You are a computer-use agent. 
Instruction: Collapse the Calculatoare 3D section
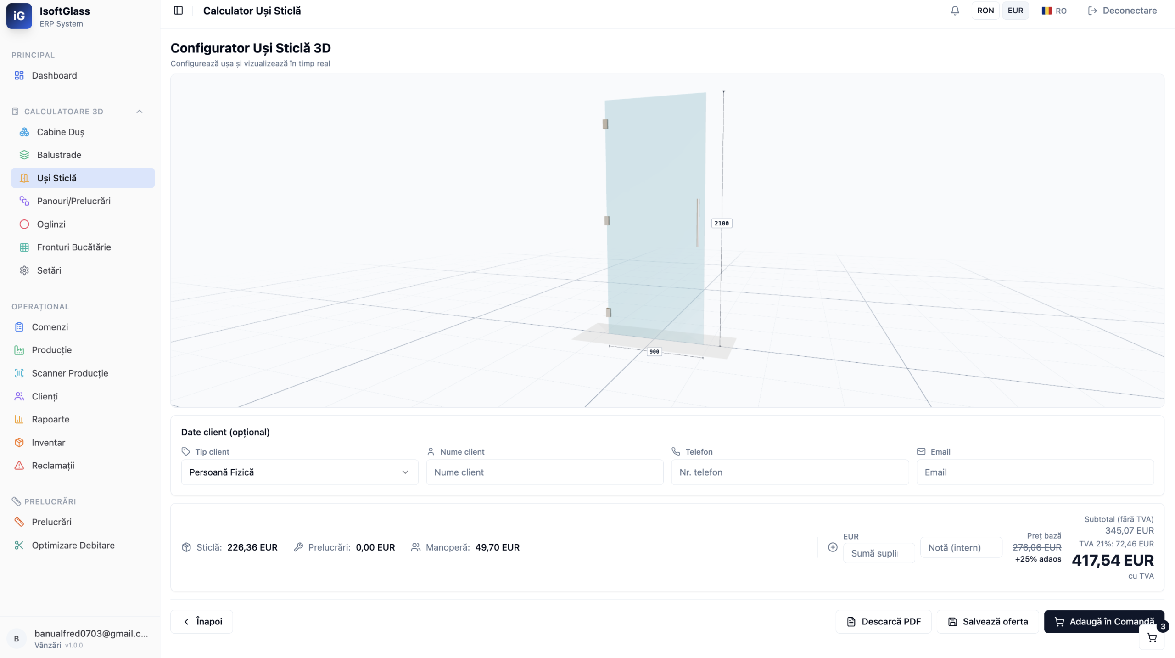point(140,112)
